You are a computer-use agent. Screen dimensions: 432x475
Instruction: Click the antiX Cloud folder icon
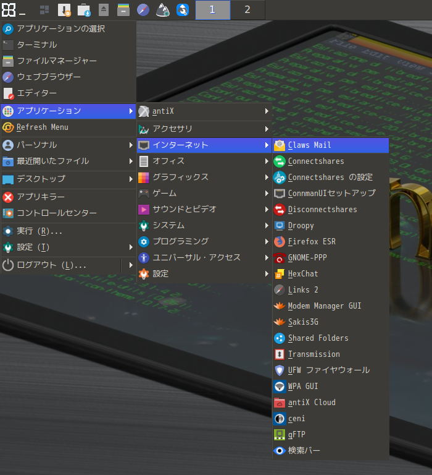coord(280,403)
